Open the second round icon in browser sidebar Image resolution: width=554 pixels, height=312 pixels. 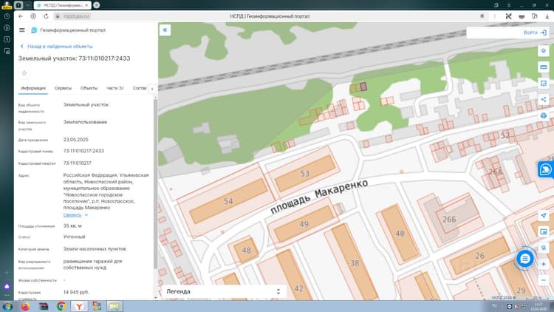7,28
